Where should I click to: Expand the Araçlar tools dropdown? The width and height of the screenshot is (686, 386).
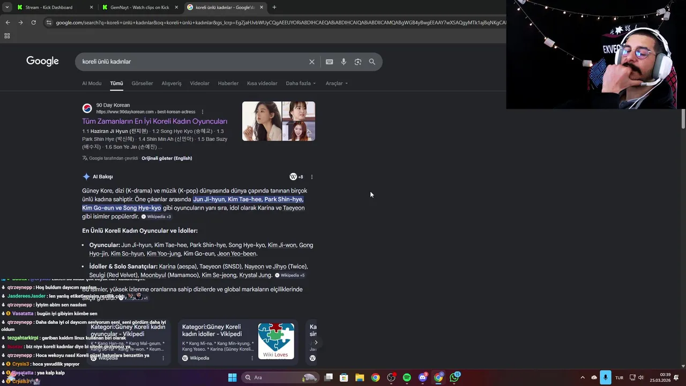point(337,83)
